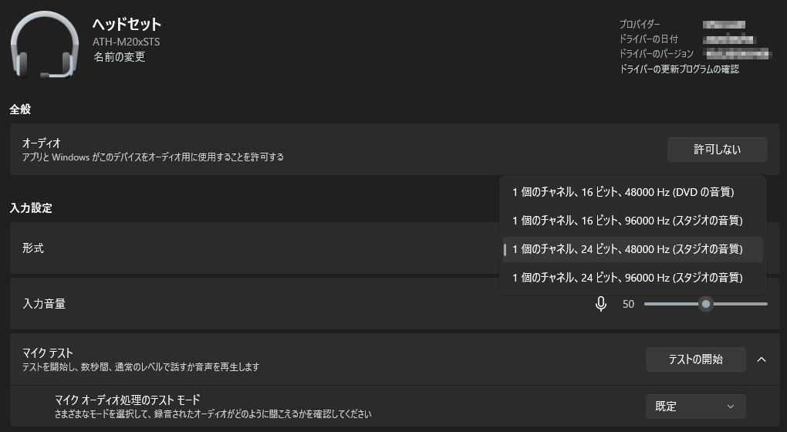The height and width of the screenshot is (432, 787).
Task: Click the input volume slider handle
Action: [x=706, y=304]
